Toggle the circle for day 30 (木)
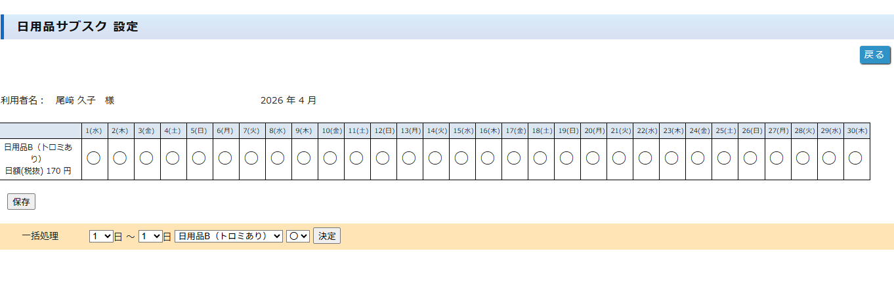 click(x=855, y=158)
